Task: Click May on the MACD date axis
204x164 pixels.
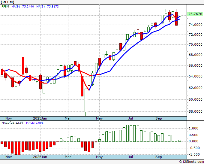Action: point(99,157)
